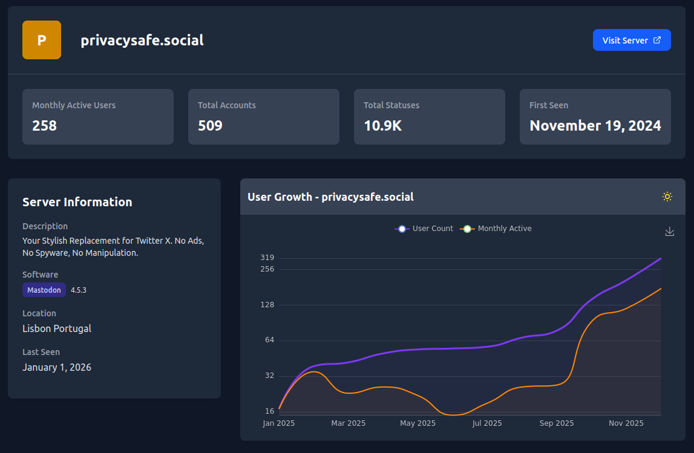
Task: Click the orange P server avatar
Action: pyautogui.click(x=42, y=40)
